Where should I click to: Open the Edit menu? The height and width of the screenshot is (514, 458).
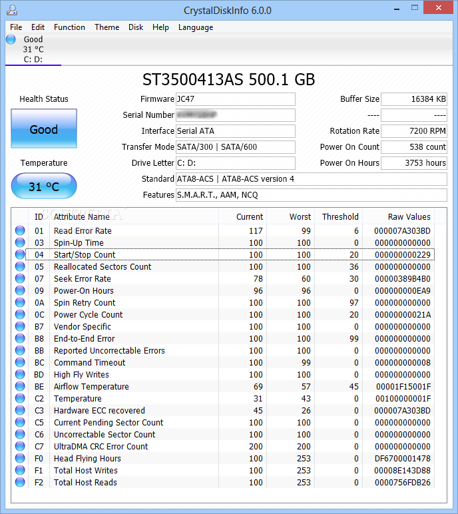click(x=38, y=27)
